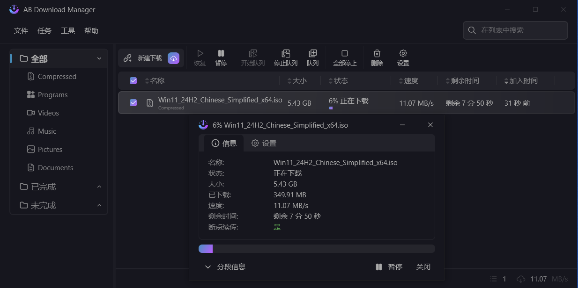Sort by 剩余时间 column header
The image size is (578, 288).
point(462,81)
